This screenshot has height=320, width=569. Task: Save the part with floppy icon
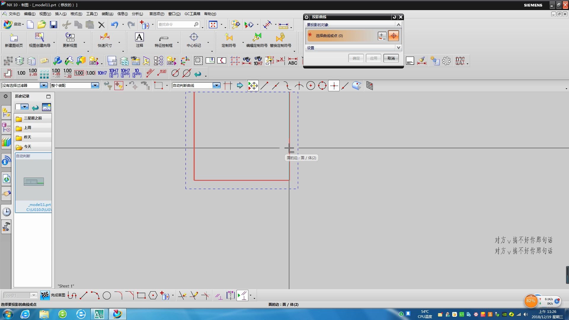(x=53, y=25)
